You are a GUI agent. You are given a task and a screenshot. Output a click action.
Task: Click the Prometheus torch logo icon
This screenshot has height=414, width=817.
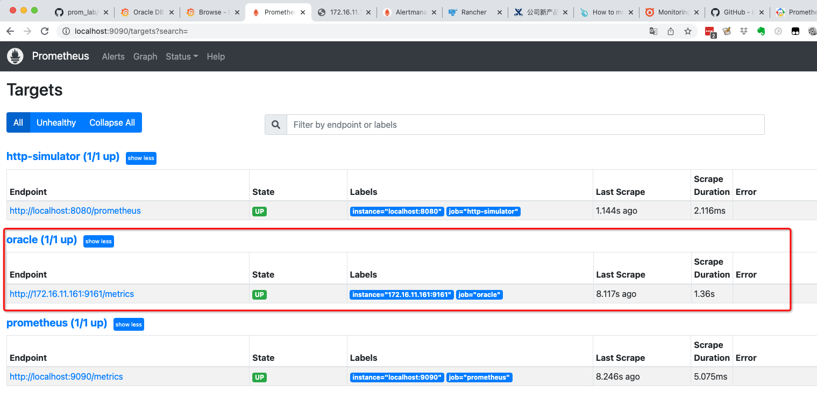(15, 56)
